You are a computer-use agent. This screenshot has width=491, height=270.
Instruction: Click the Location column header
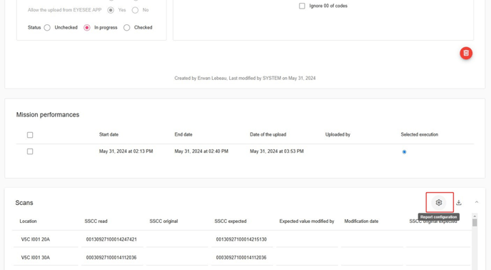(x=28, y=221)
